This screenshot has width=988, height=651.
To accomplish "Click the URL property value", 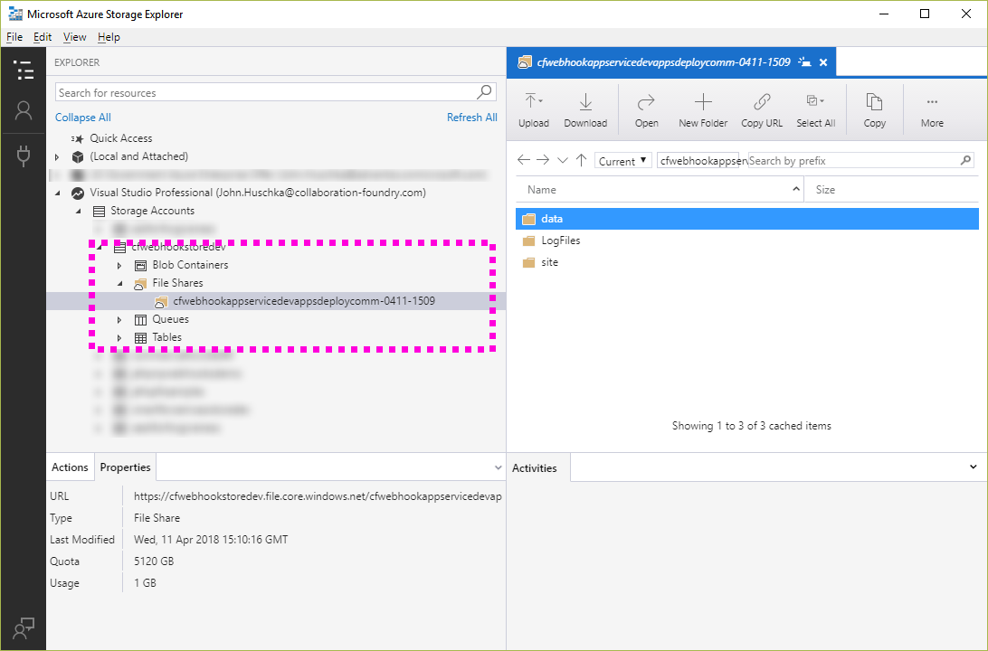I will [x=318, y=496].
